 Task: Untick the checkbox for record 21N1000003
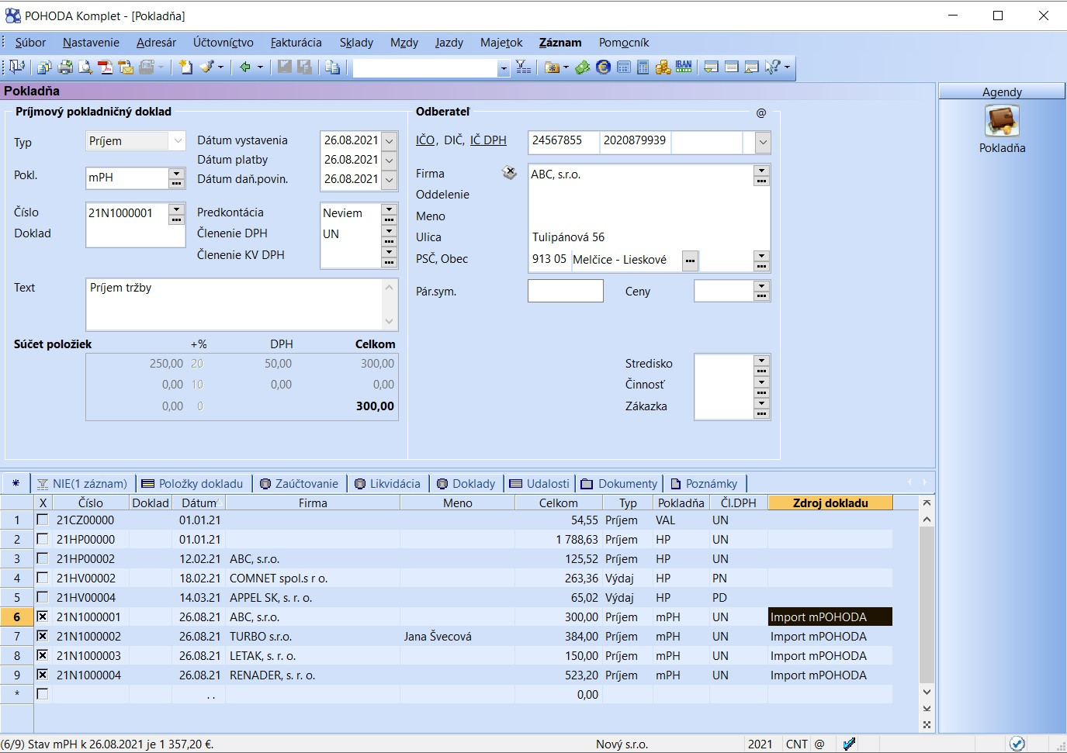(43, 655)
